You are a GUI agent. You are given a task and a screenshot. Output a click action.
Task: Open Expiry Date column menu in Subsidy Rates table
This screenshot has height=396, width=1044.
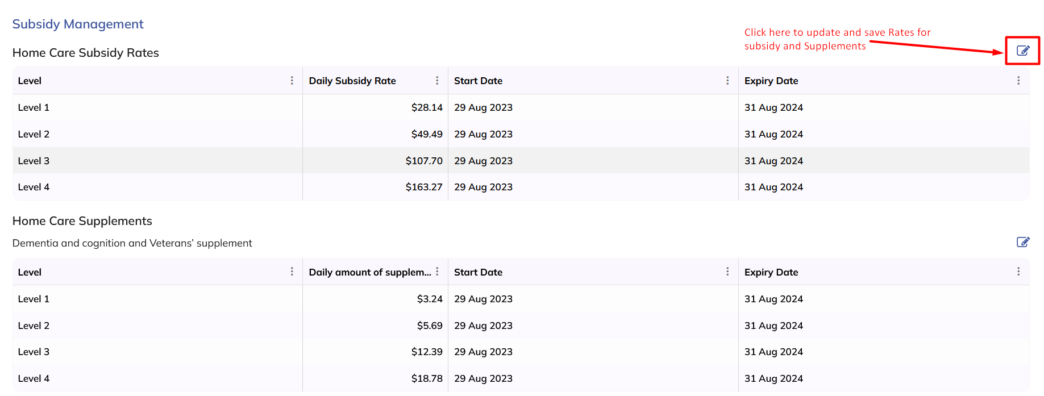click(1018, 81)
